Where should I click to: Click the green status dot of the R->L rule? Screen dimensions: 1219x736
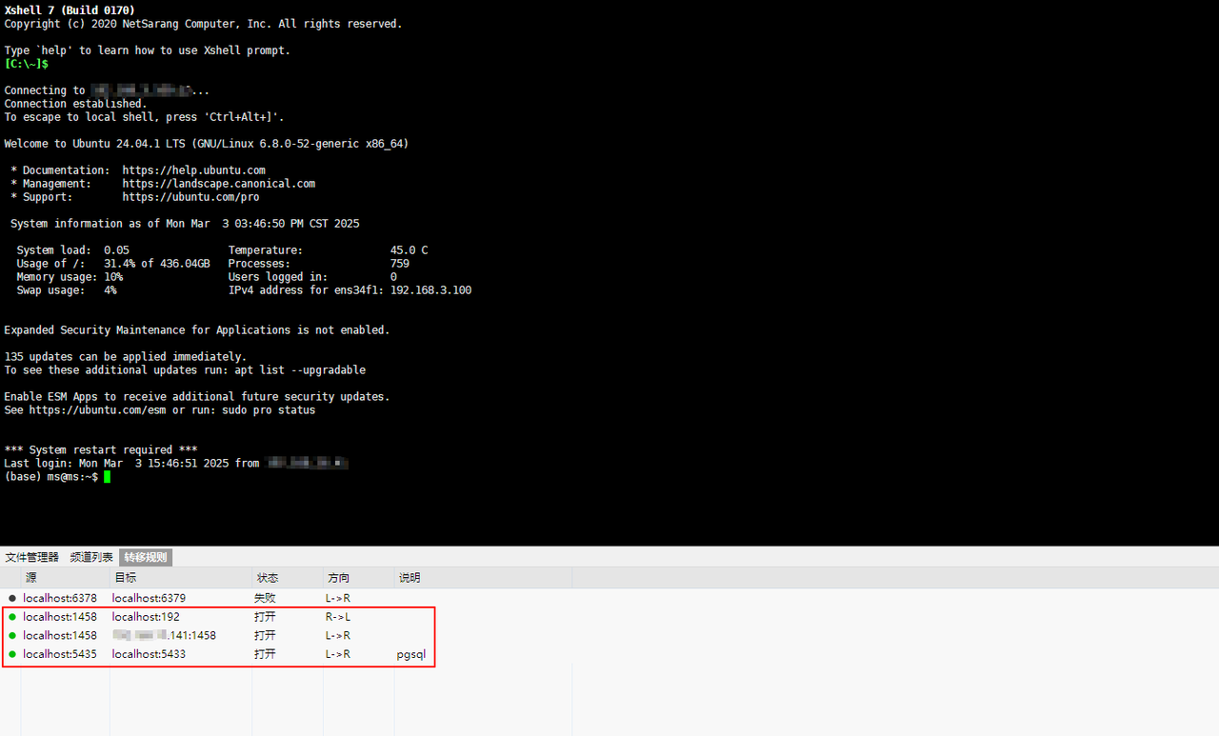click(x=12, y=617)
